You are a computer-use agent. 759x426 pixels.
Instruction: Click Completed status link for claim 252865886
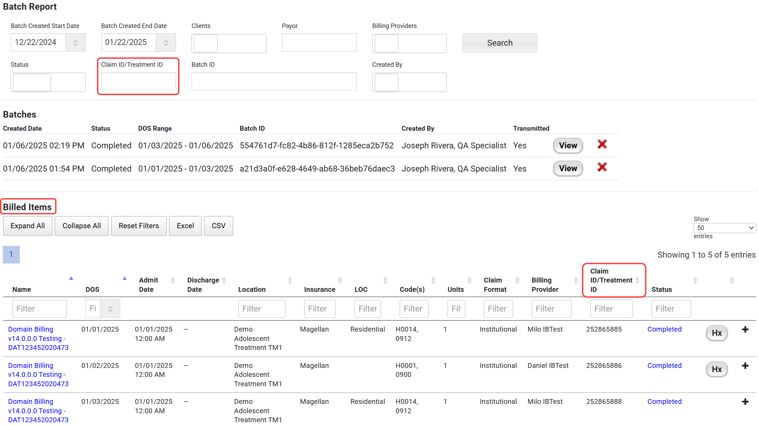pyautogui.click(x=664, y=365)
